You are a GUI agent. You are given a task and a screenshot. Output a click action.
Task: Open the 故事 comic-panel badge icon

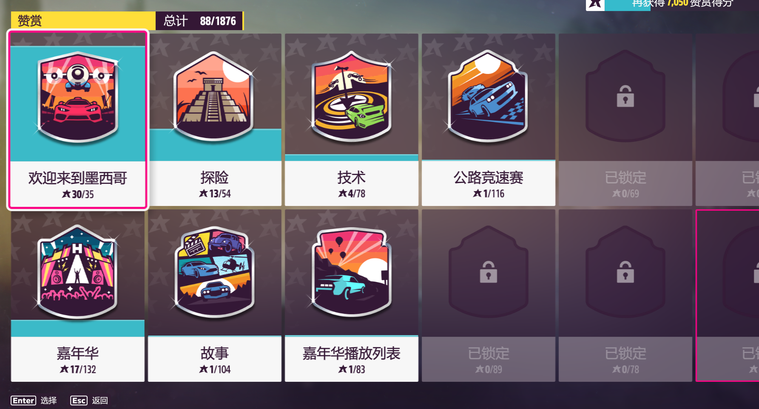point(214,272)
